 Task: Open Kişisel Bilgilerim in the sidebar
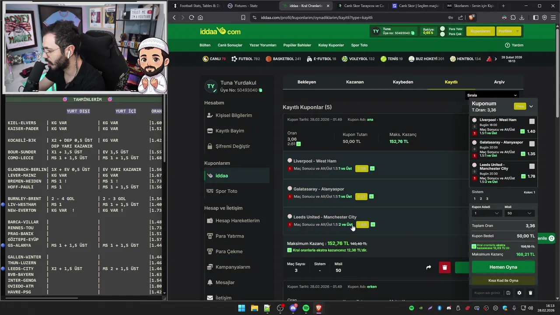pyautogui.click(x=234, y=115)
